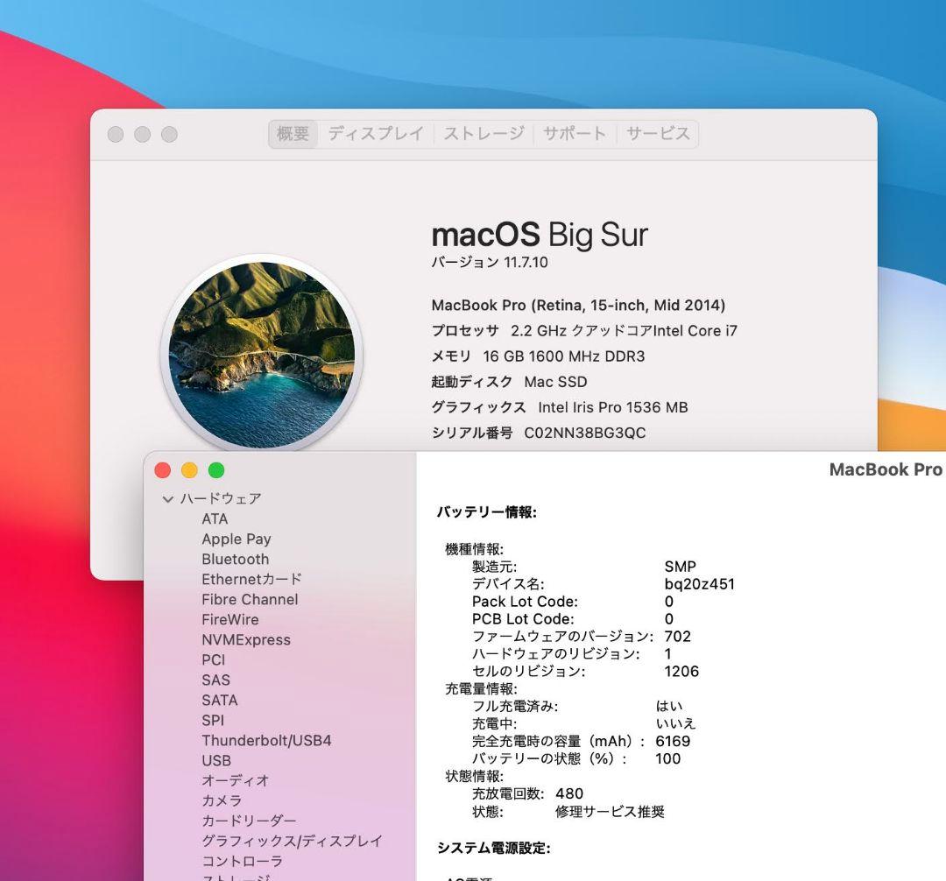Select the ストレージ tab

[484, 133]
